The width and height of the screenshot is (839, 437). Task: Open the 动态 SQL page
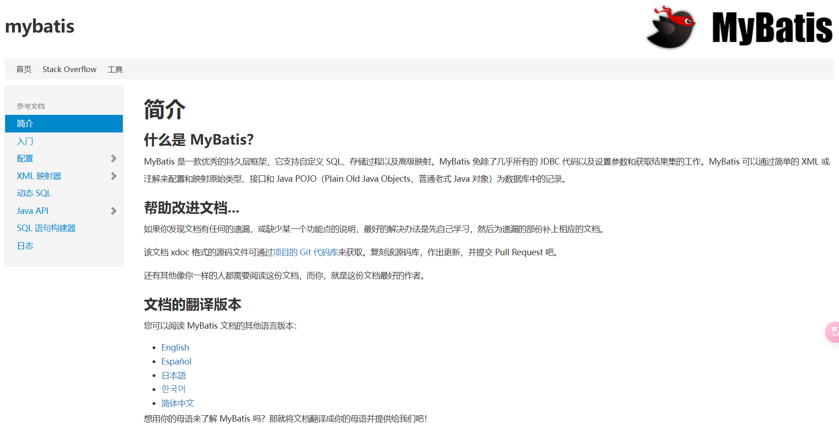click(x=34, y=193)
